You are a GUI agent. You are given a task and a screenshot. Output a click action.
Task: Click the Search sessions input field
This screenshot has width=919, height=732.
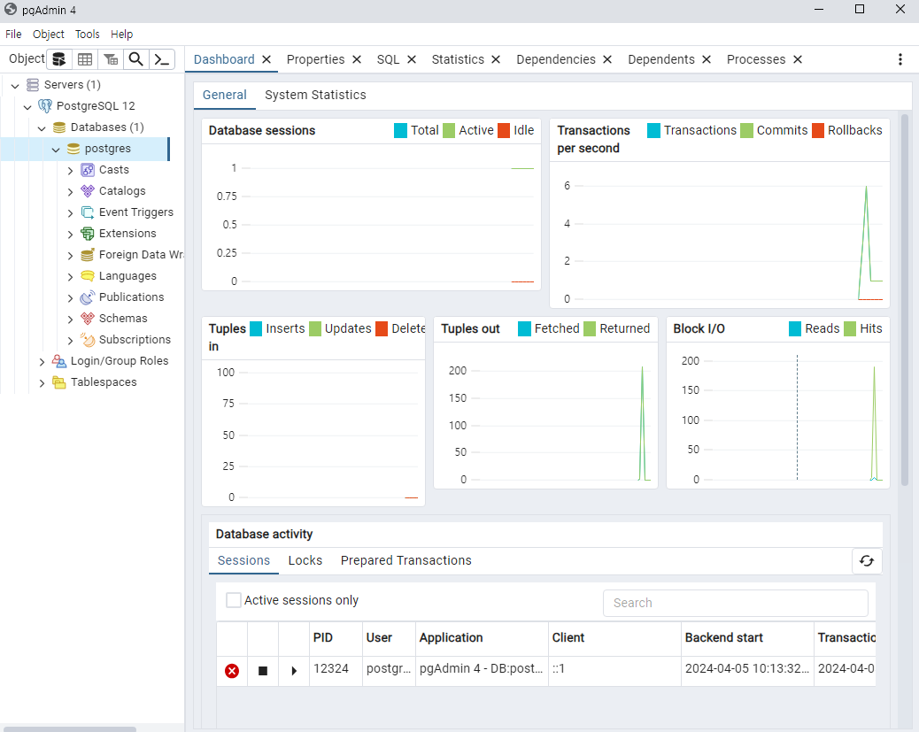pos(736,603)
